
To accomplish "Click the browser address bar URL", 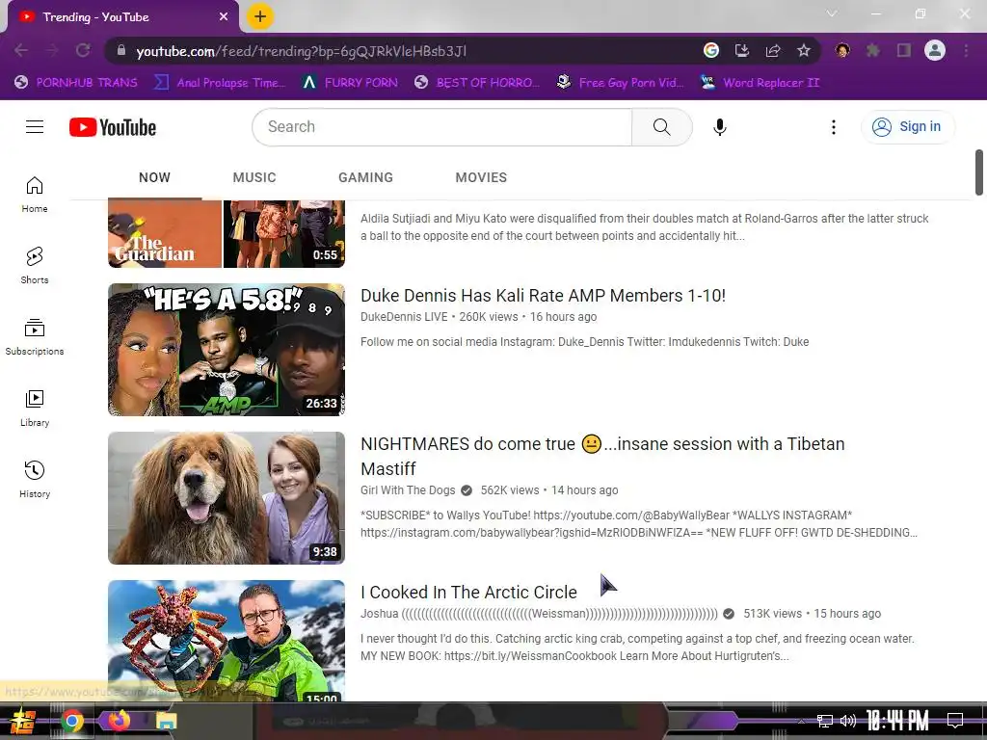I will click(302, 51).
